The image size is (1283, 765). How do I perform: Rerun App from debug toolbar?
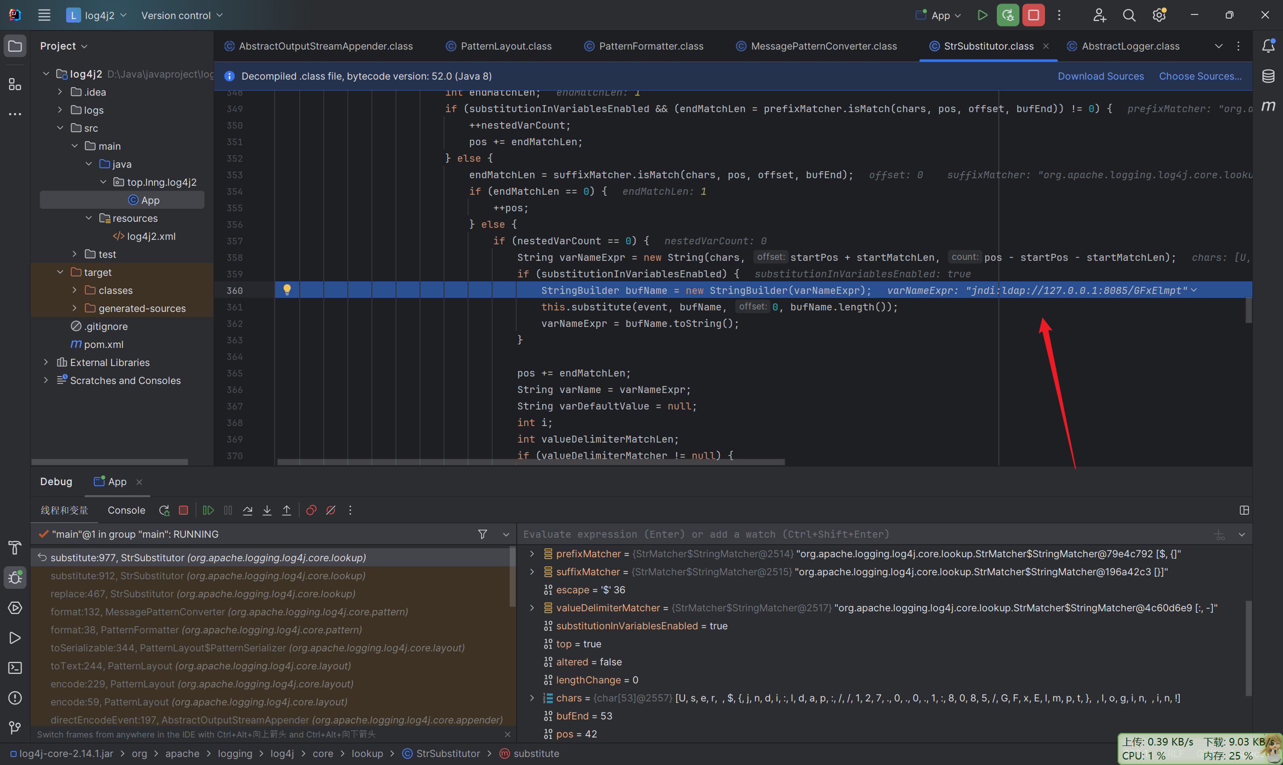(164, 510)
